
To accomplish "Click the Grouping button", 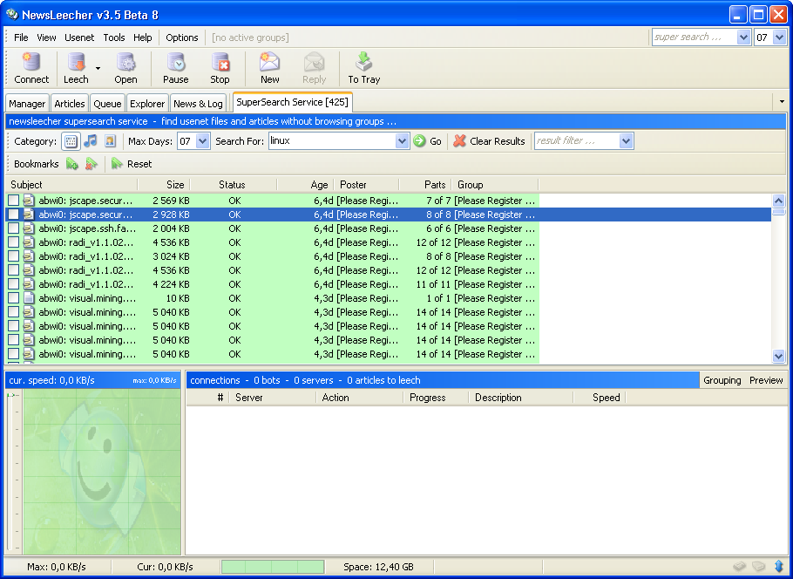I will coord(722,380).
